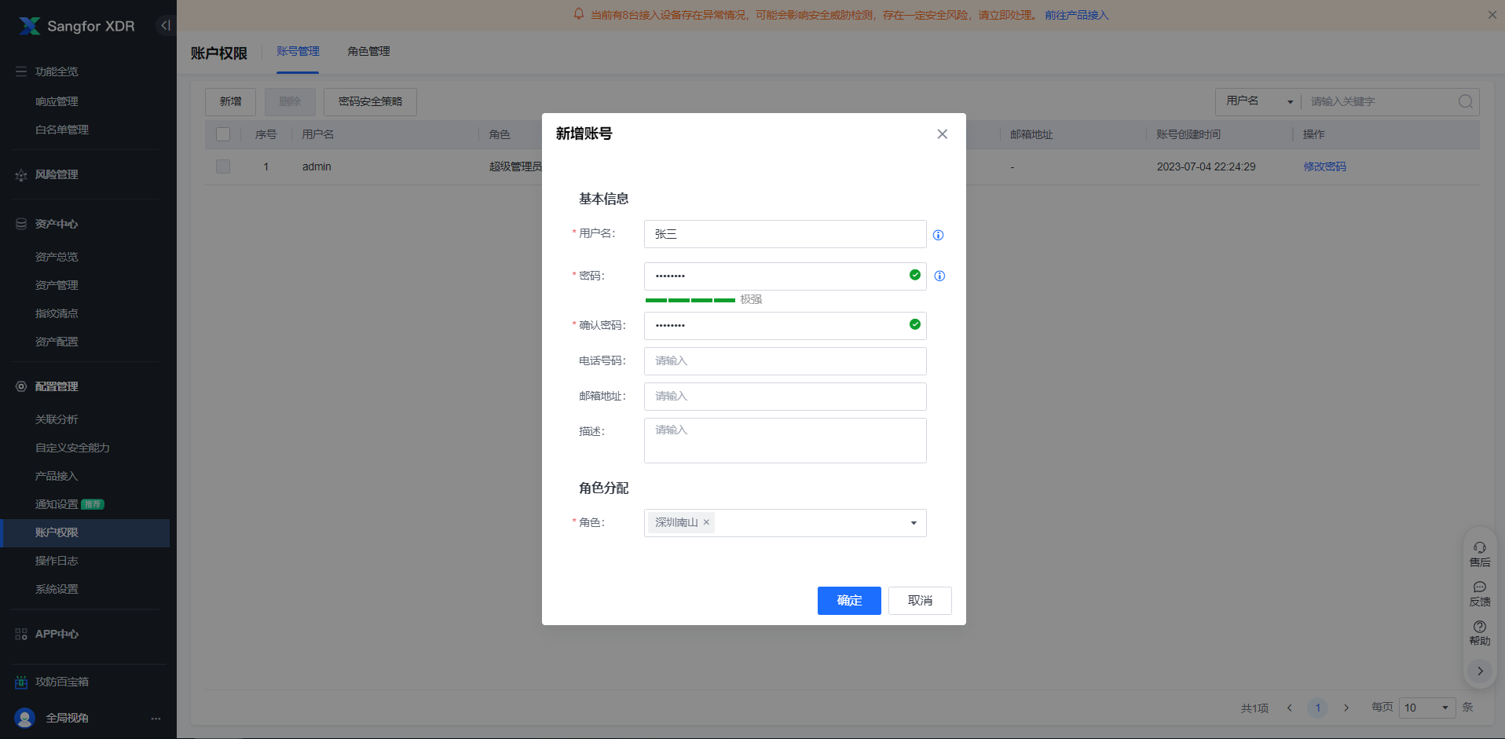The width and height of the screenshot is (1505, 739).
Task: Click the 取消 cancel button
Action: (920, 601)
